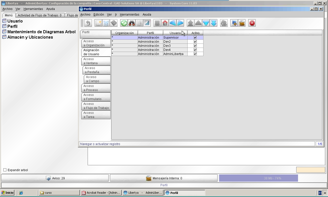The width and height of the screenshot is (328, 197).
Task: Click the Aviso: 29 button
Action: tap(55, 178)
